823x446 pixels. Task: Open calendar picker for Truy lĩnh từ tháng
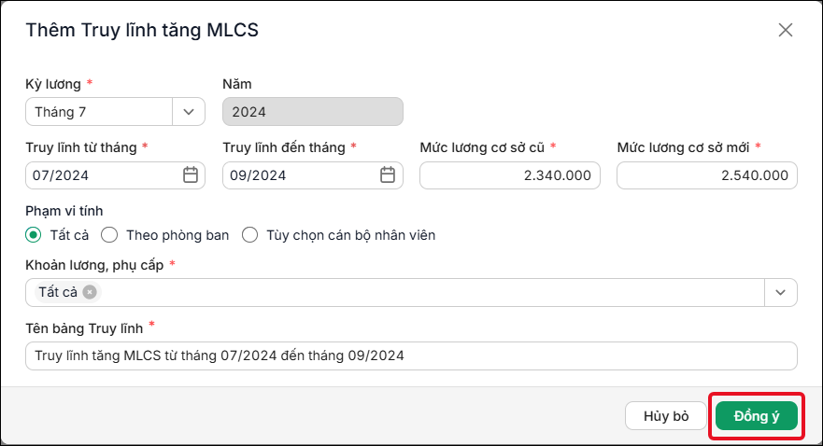click(191, 174)
